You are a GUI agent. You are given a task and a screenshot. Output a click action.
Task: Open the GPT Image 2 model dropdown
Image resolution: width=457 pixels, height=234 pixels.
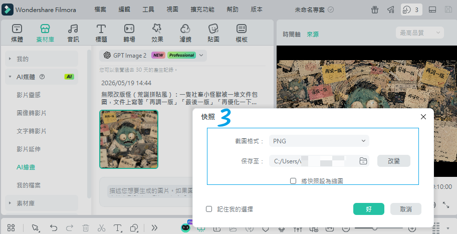tap(153, 55)
